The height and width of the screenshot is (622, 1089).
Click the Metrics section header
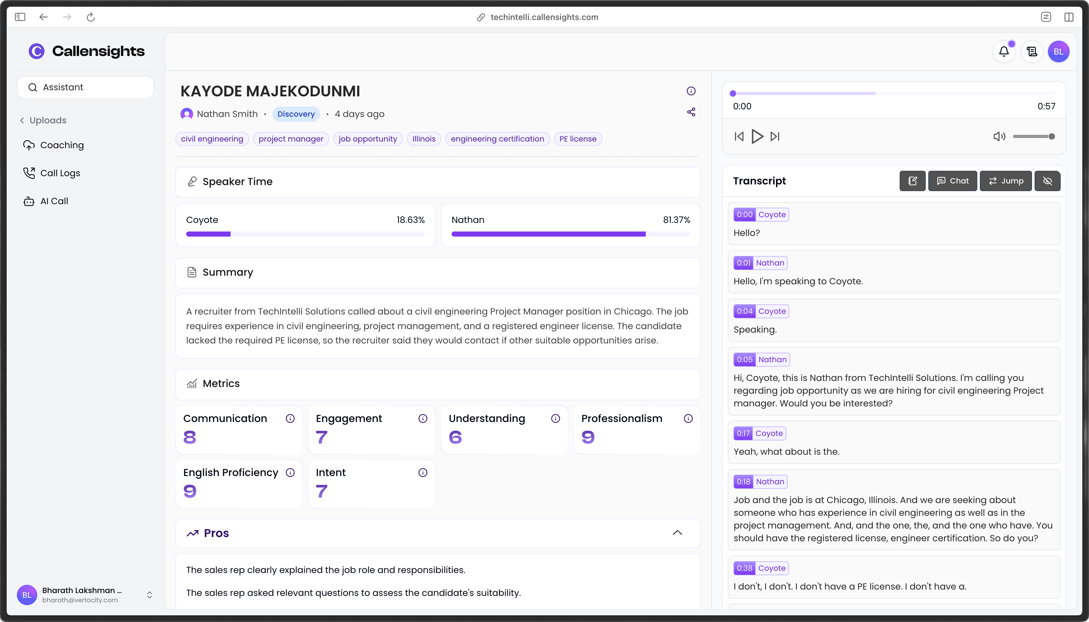pos(438,384)
